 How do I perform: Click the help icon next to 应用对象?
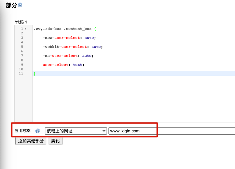point(38,131)
